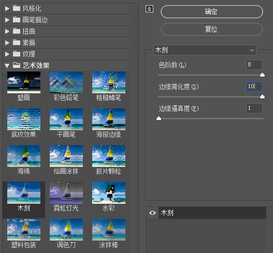The image size is (273, 253).
Task: Click the 复位 button
Action: (211, 29)
